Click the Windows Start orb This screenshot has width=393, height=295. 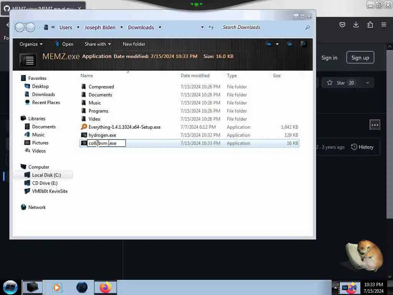coord(10,287)
